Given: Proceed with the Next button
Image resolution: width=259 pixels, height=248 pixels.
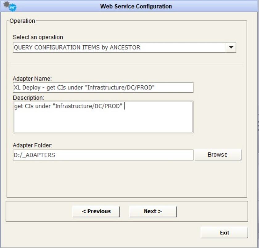Looking at the screenshot, I should pyautogui.click(x=153, y=211).
